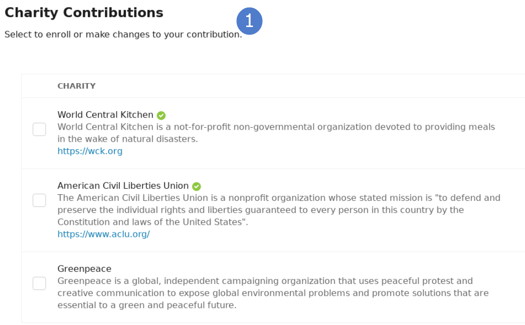525x325 pixels.
Task: Click the ACLU green verified checkmark icon
Action: click(197, 186)
